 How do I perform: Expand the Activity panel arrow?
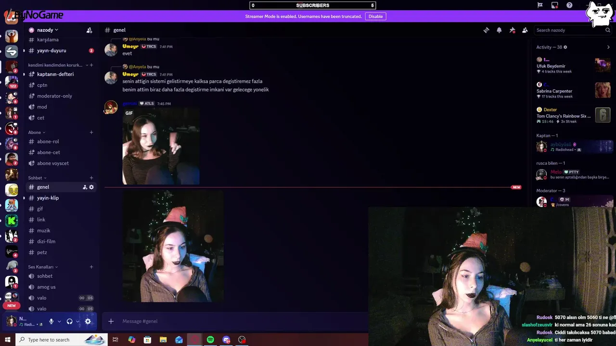tap(608, 47)
